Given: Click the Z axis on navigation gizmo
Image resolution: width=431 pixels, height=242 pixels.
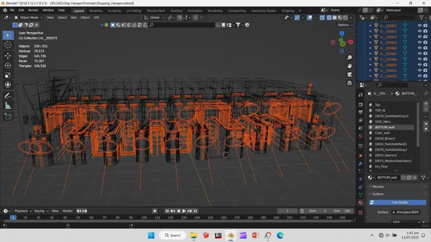Looking at the screenshot, I should (x=342, y=33).
